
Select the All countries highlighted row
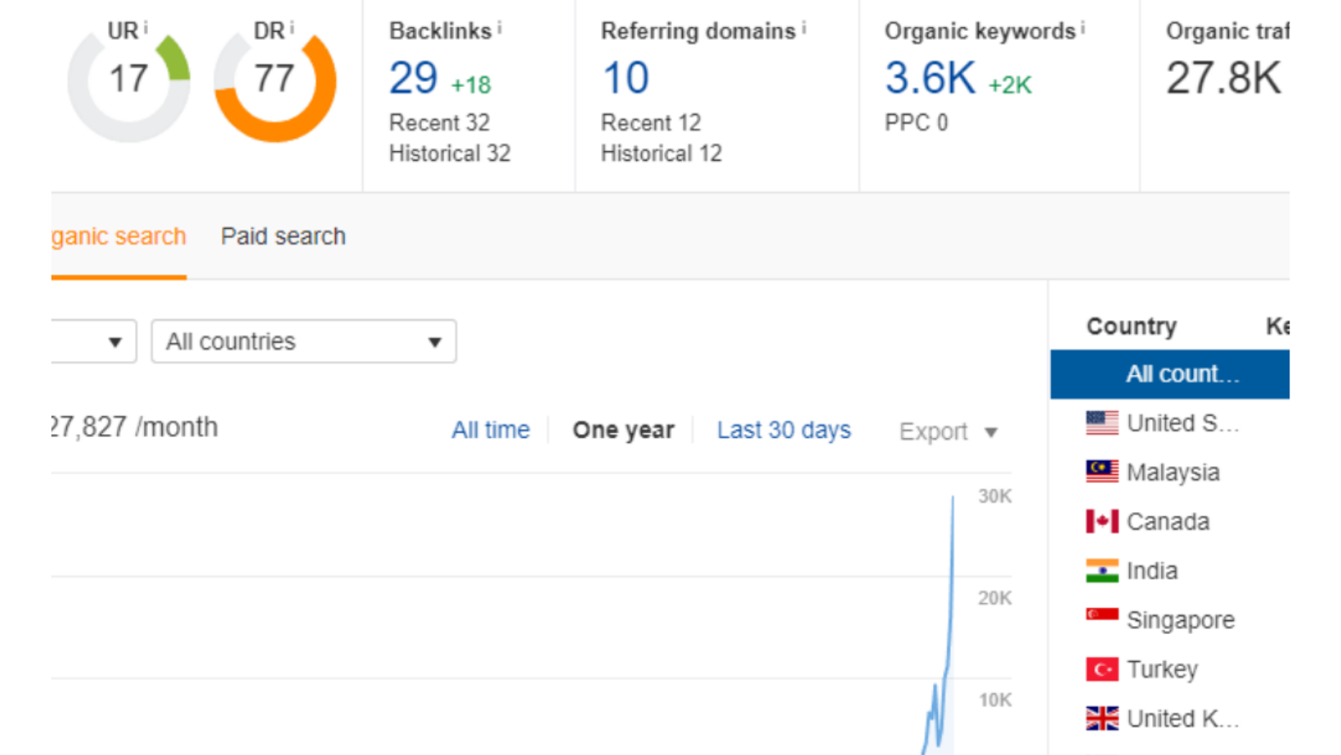click(x=1169, y=374)
